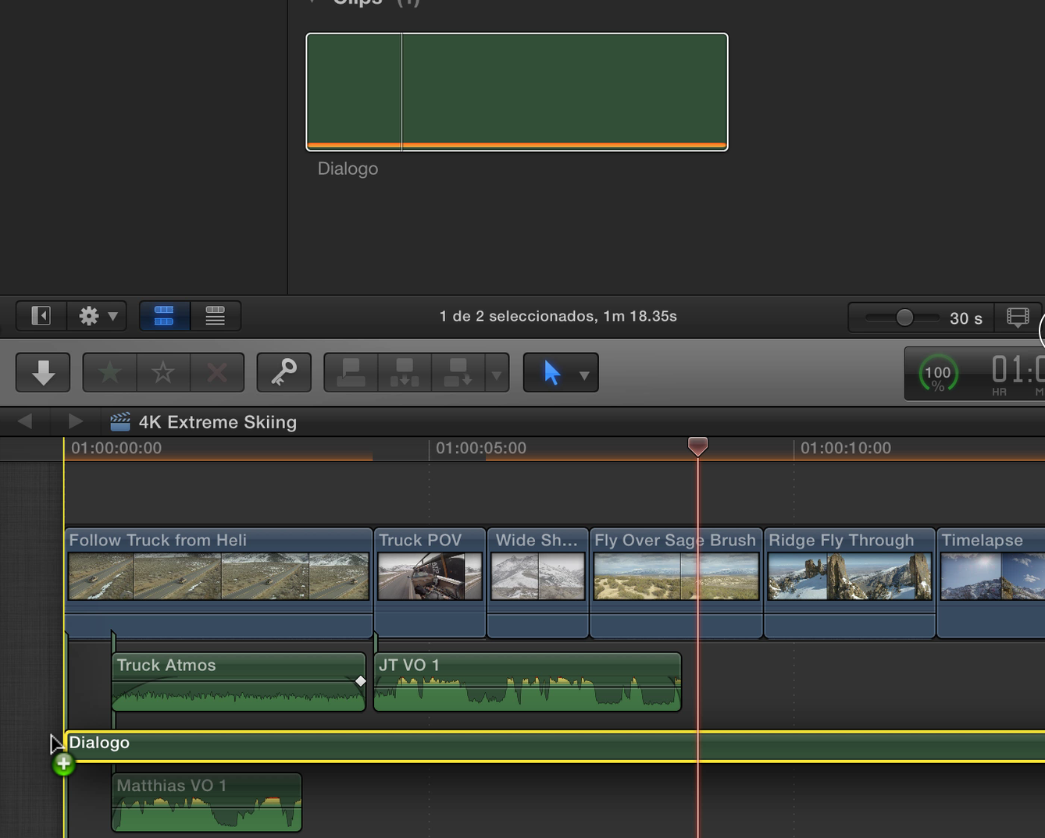Open the Keyword editor
This screenshot has width=1045, height=838.
284,373
